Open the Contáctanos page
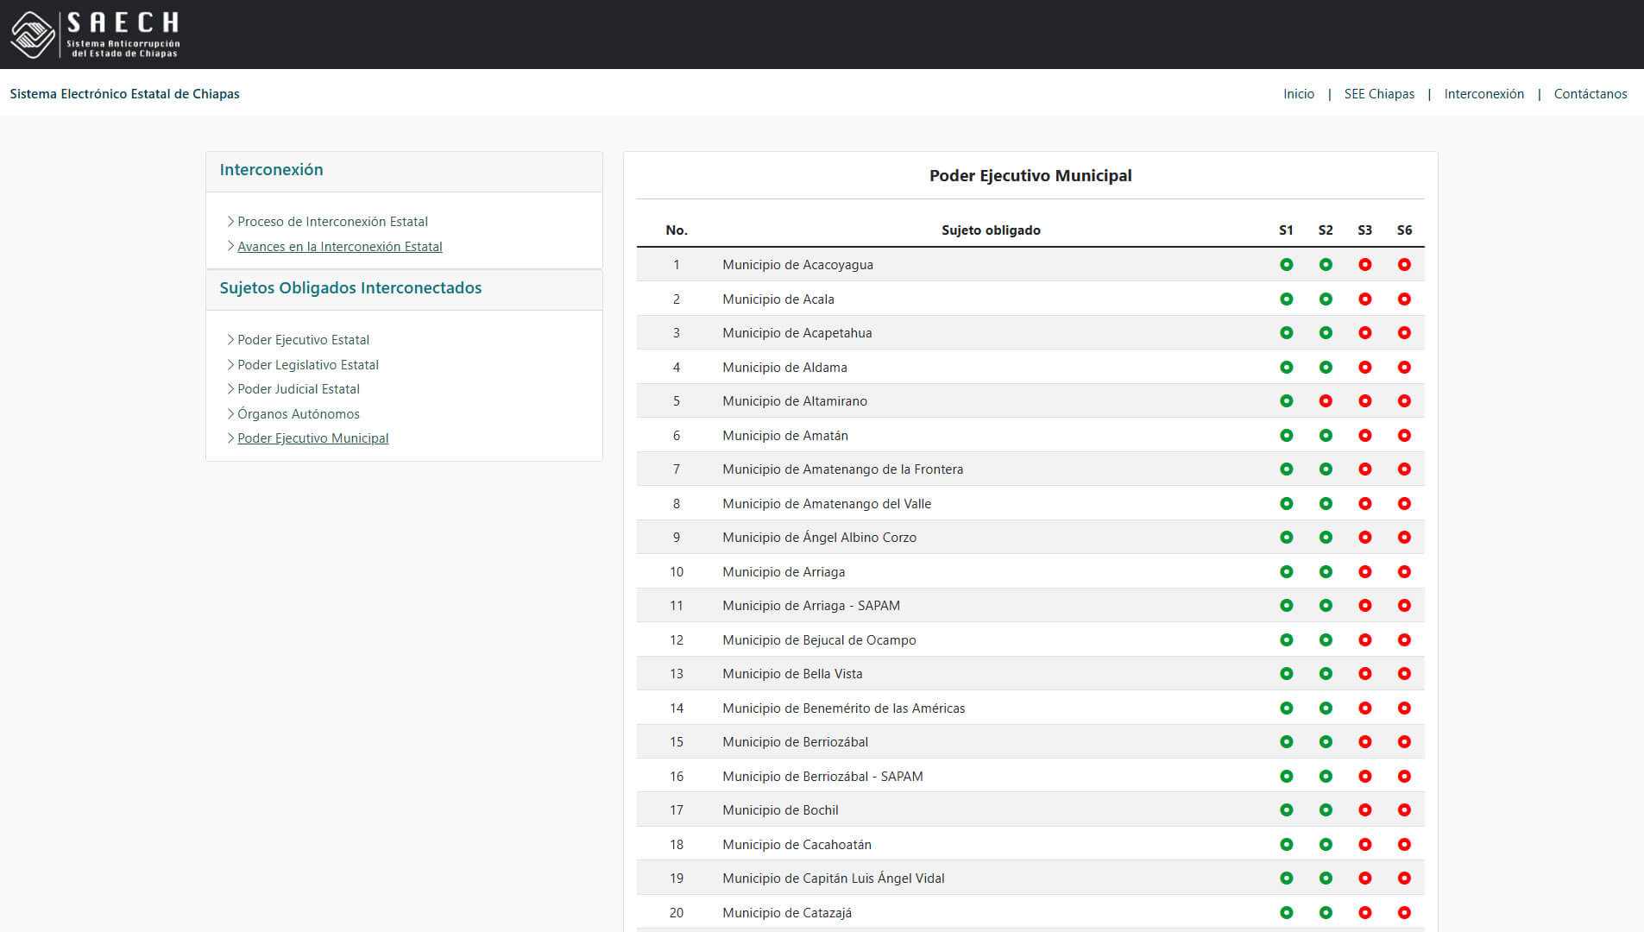Image resolution: width=1644 pixels, height=932 pixels. [x=1590, y=94]
